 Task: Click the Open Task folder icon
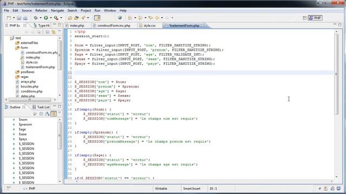point(76,18)
